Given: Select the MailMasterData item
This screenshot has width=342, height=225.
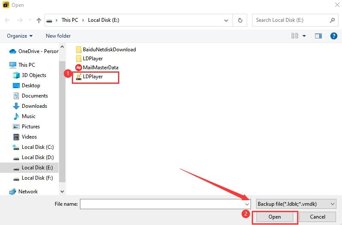Looking at the screenshot, I should pyautogui.click(x=97, y=68).
